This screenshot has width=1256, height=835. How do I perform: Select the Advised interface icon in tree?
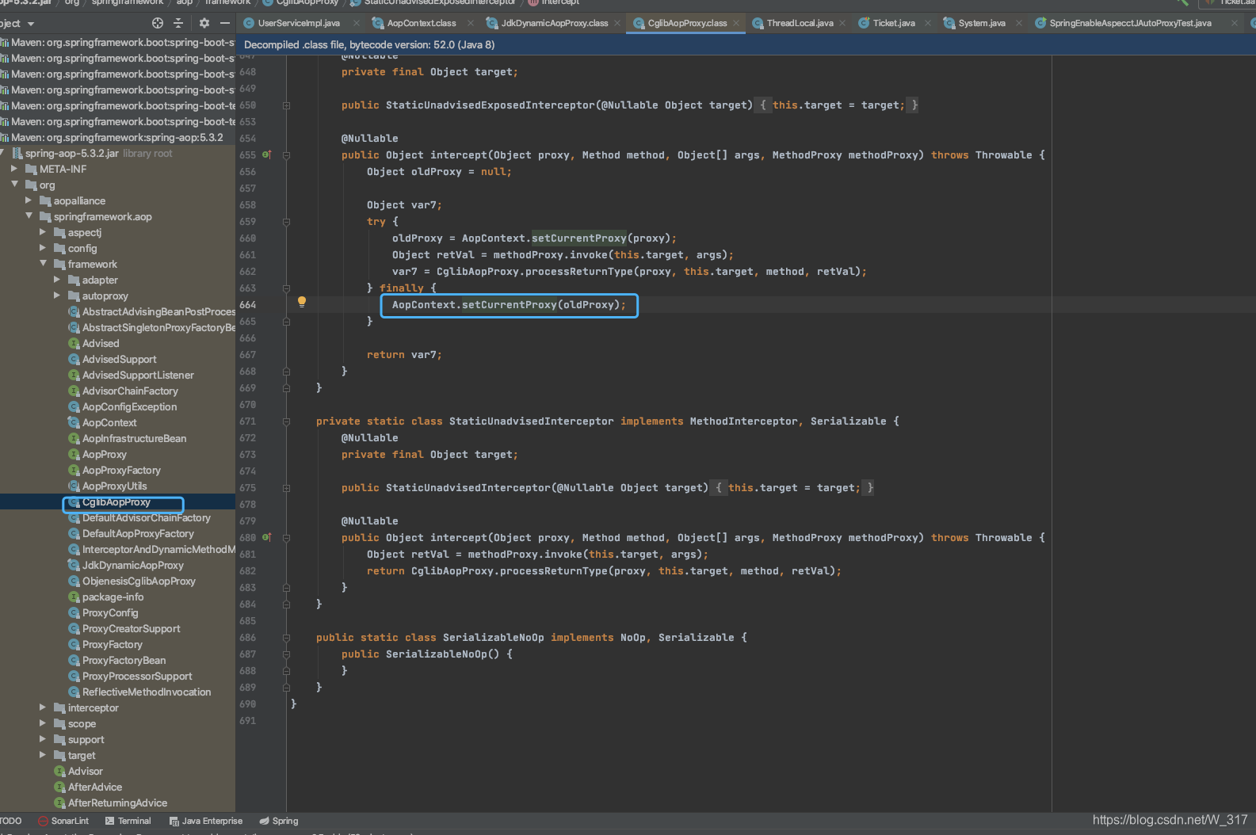[74, 343]
